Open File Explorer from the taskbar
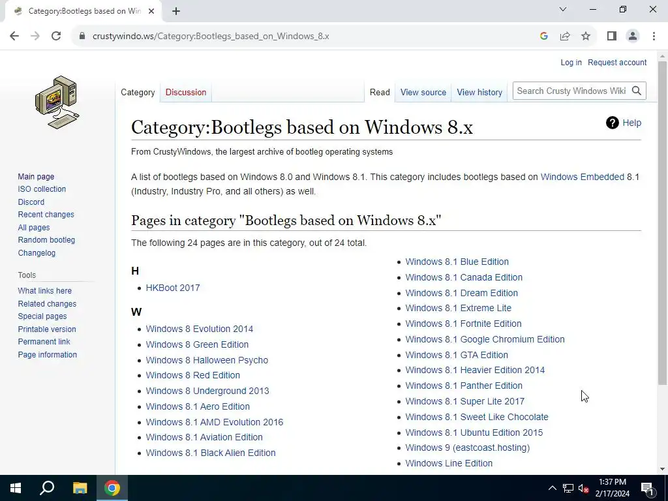 coord(80,488)
